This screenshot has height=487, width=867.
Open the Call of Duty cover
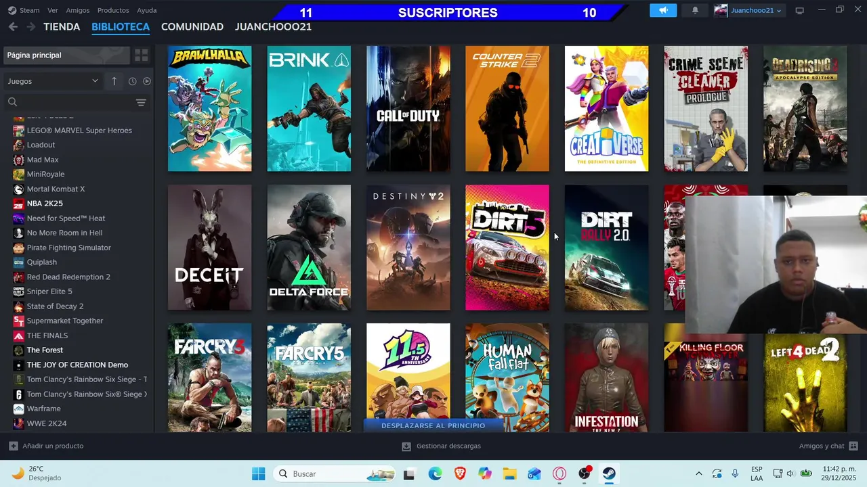(408, 109)
